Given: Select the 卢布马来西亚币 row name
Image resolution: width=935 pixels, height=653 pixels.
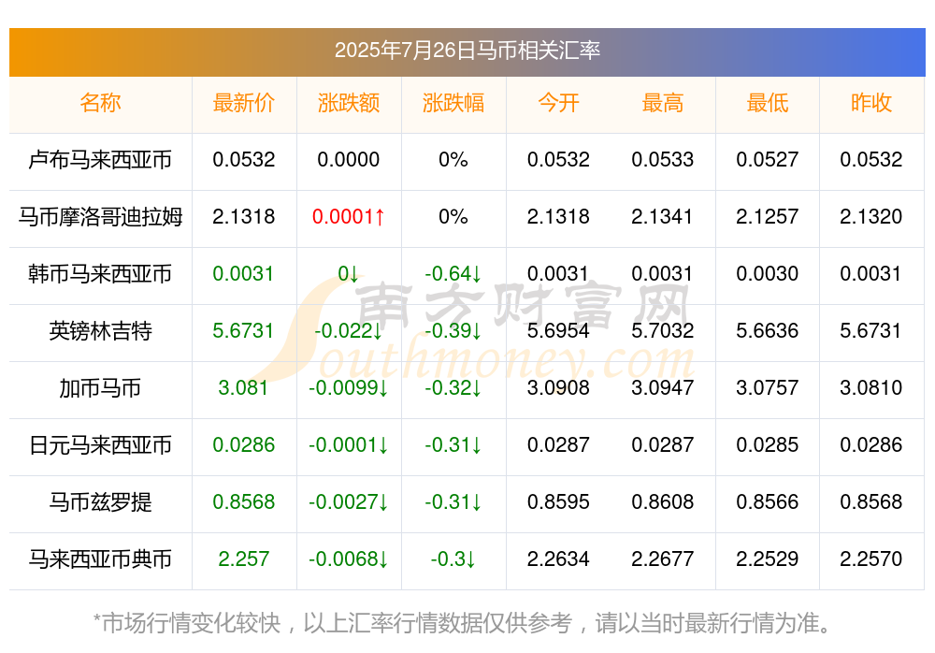Looking at the screenshot, I should pyautogui.click(x=100, y=159).
